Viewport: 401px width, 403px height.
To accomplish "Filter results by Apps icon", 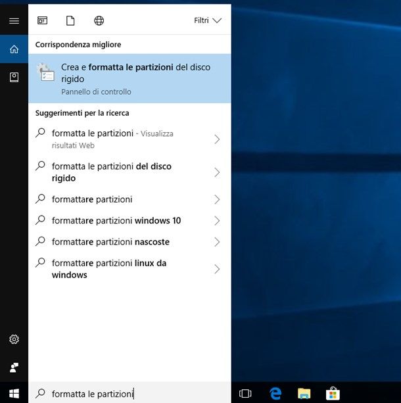I will (x=43, y=20).
